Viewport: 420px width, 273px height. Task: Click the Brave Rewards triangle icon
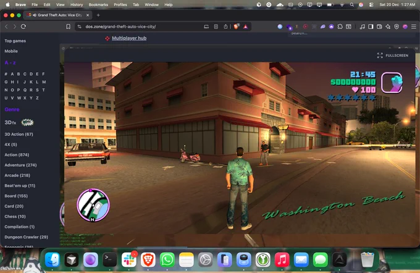[245, 27]
